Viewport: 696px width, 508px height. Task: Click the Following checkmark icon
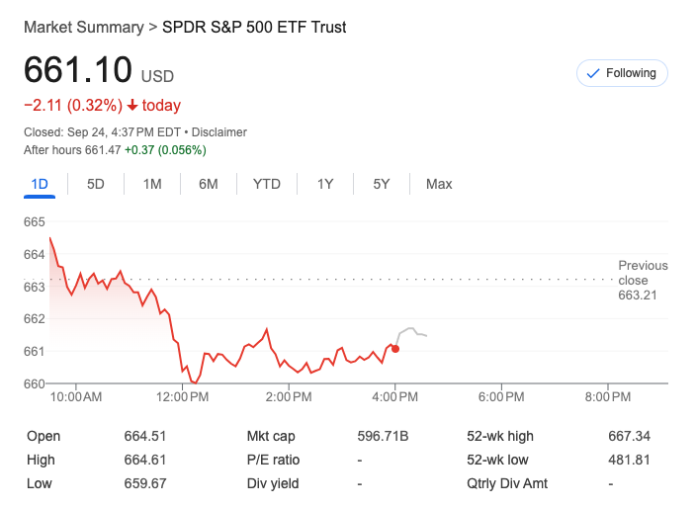coord(593,73)
